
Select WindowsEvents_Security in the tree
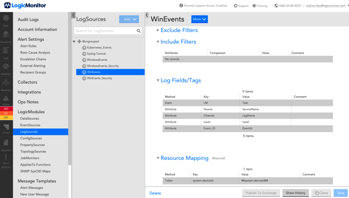tap(103, 66)
